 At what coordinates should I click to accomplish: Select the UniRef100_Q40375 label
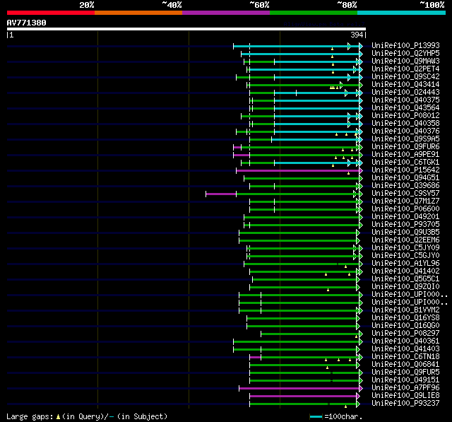[405, 100]
